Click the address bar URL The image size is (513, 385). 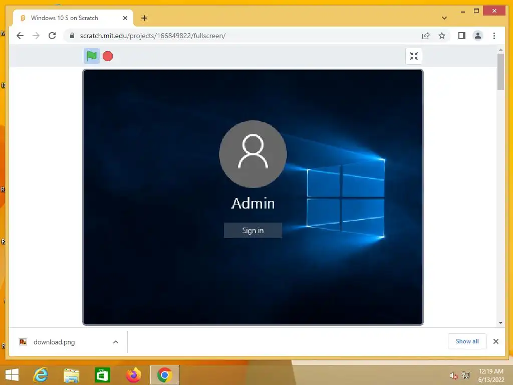pyautogui.click(x=153, y=36)
